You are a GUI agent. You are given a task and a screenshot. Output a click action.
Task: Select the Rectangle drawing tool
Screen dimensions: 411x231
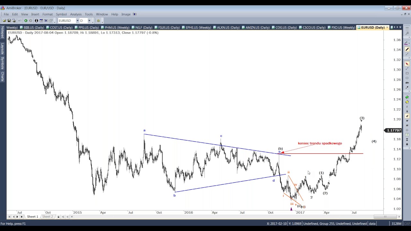(407, 73)
